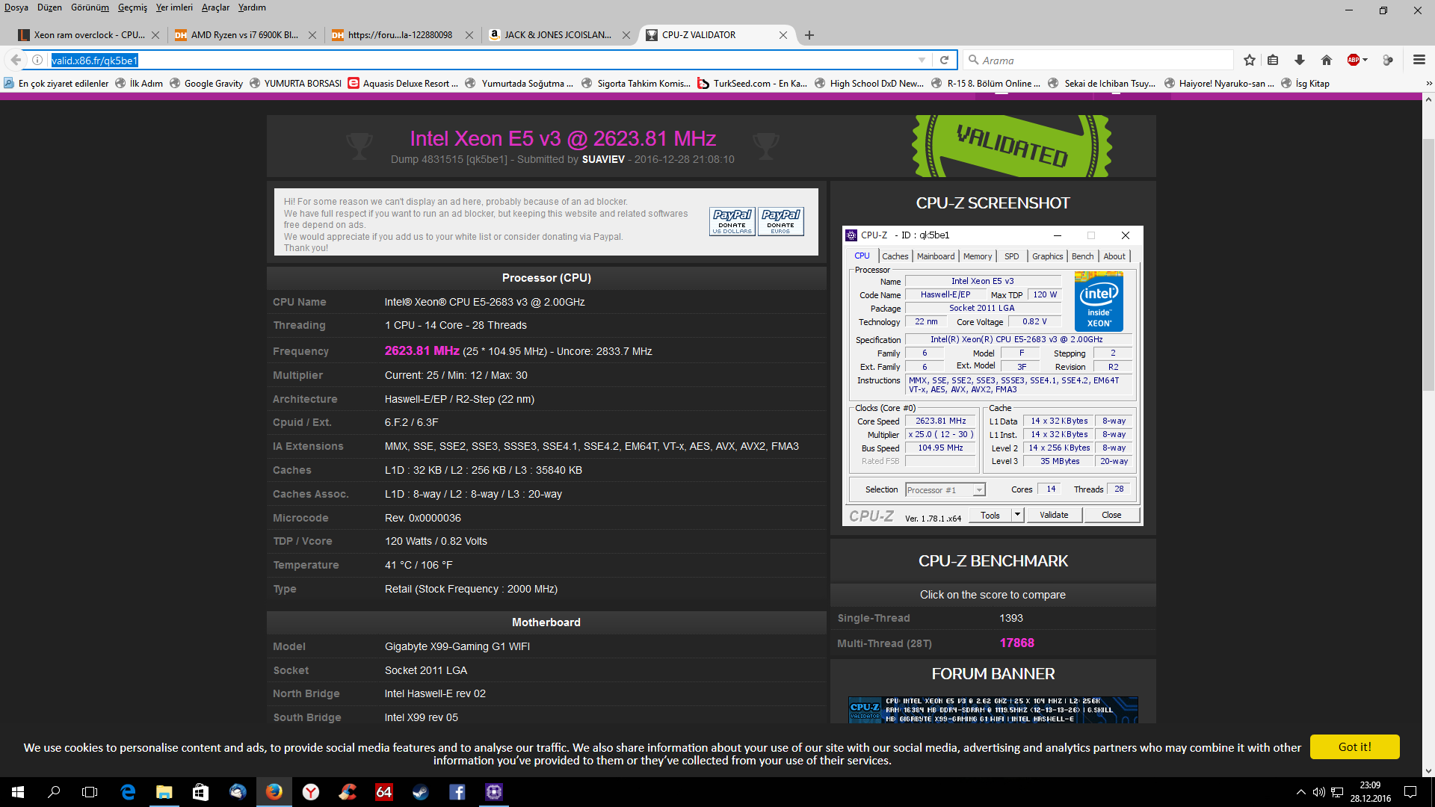
Task: Show the bookmarks list icon
Action: (1274, 60)
